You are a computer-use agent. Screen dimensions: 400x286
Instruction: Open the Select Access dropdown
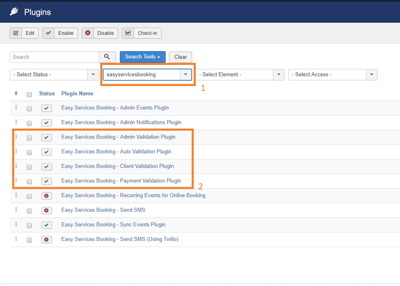pyautogui.click(x=333, y=75)
